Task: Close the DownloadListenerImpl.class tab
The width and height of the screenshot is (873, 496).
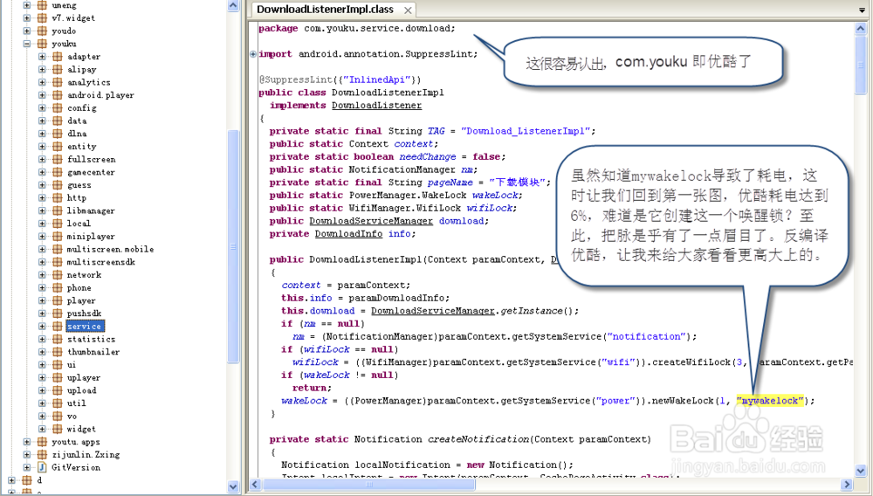Action: (x=408, y=10)
